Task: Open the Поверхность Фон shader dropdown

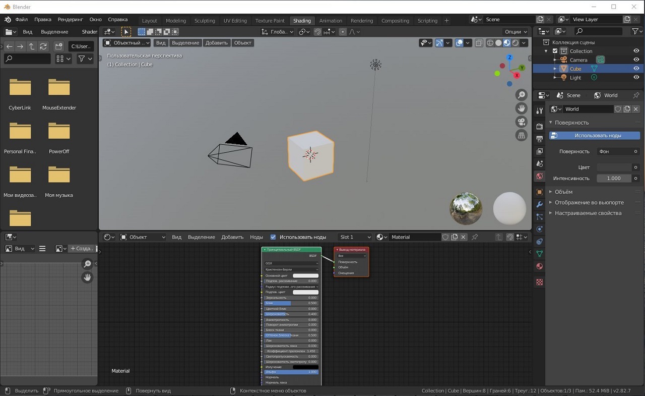Action: [x=615, y=151]
